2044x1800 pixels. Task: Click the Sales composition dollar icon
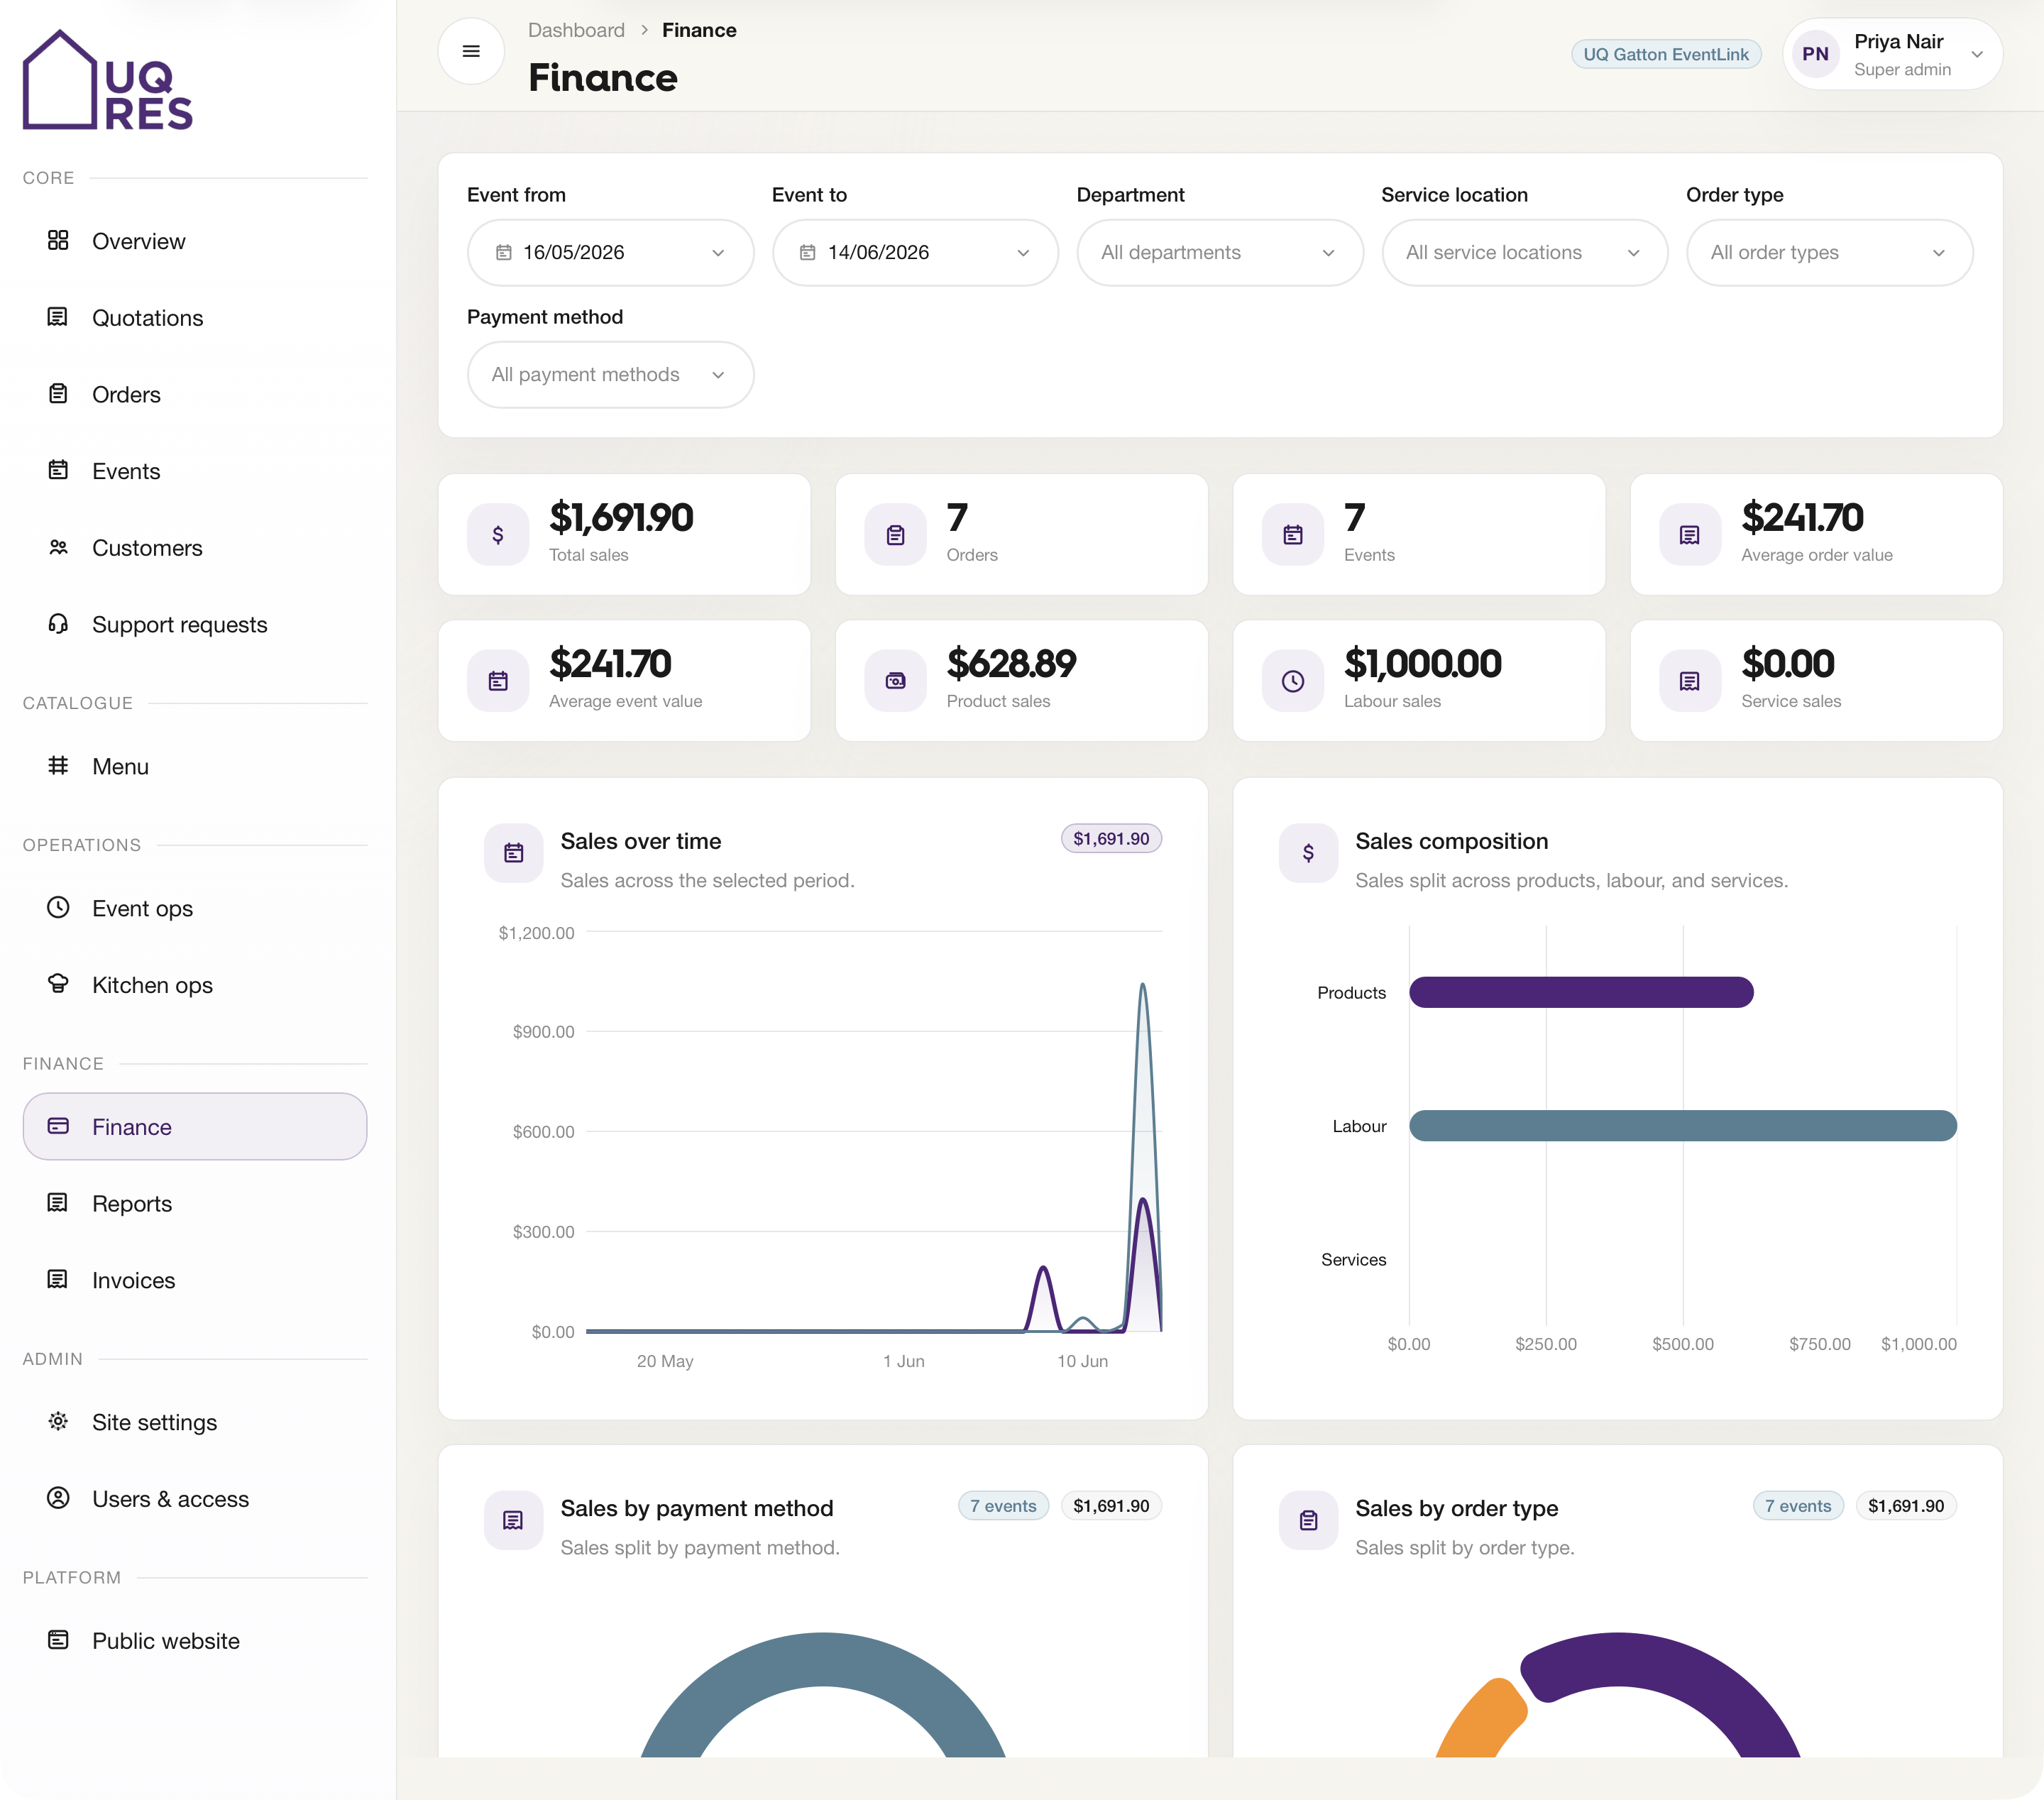pos(1308,853)
